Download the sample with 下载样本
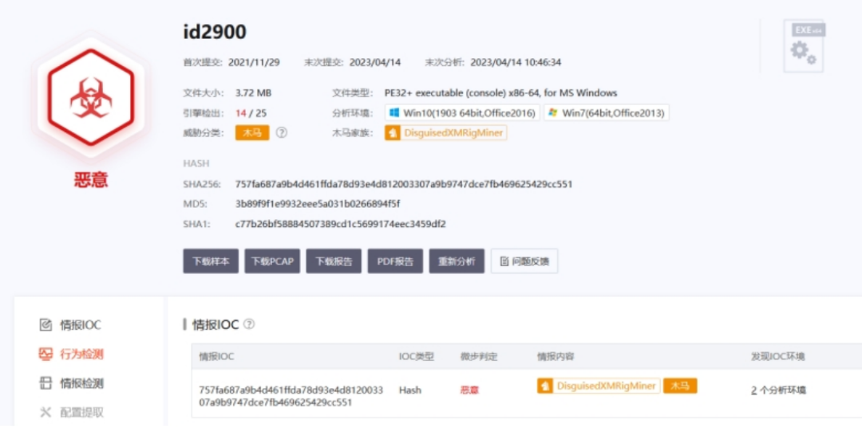This screenshot has width=862, height=427. click(211, 261)
